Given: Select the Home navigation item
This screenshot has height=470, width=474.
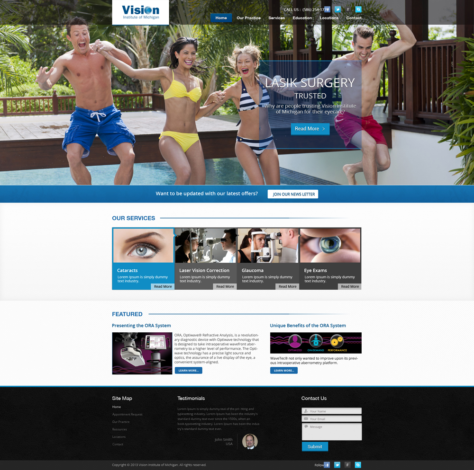Looking at the screenshot, I should [221, 18].
